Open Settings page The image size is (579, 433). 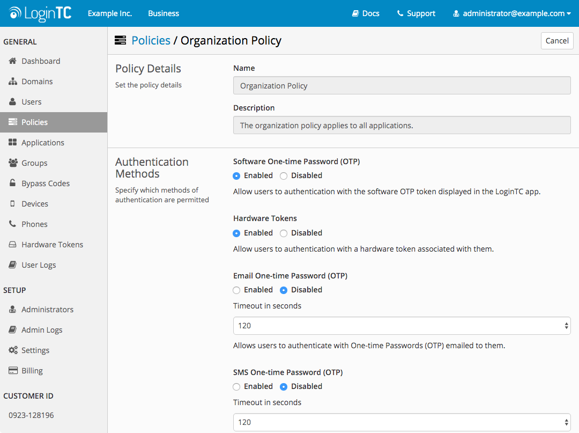pos(54,350)
